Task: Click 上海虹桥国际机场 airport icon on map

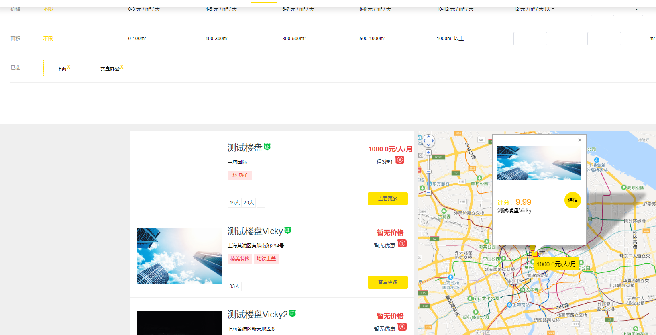Action: click(451, 277)
